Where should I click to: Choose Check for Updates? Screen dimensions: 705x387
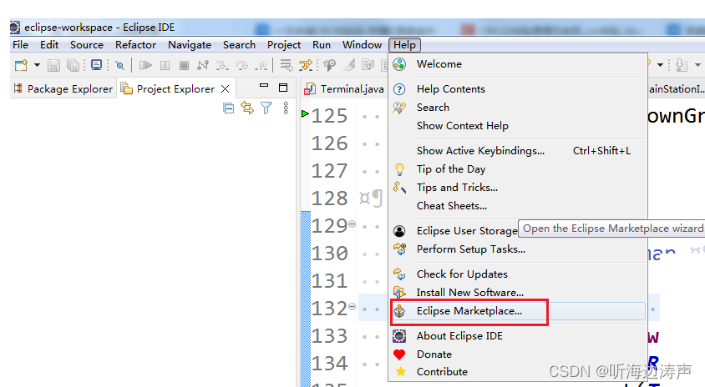click(518, 274)
